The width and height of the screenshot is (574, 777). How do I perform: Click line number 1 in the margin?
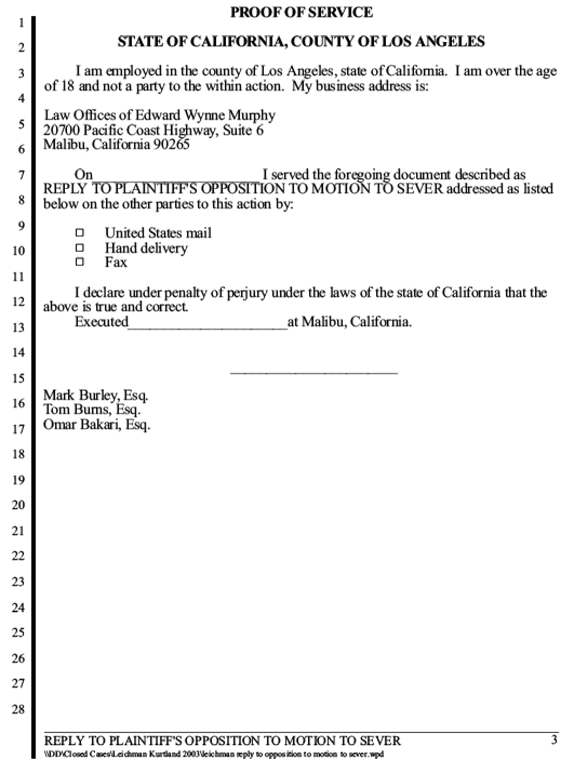pos(21,23)
